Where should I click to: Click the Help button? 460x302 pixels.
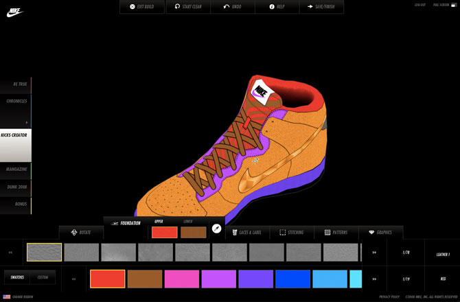coord(277,7)
